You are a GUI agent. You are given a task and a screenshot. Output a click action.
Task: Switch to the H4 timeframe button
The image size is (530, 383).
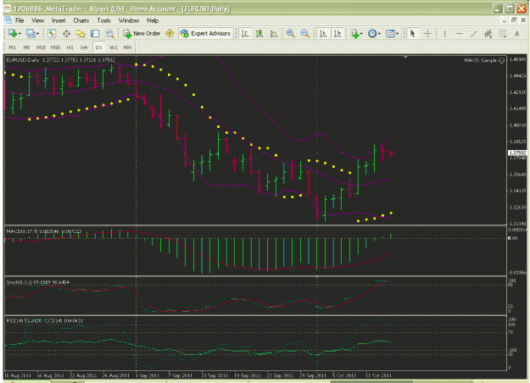tap(84, 47)
